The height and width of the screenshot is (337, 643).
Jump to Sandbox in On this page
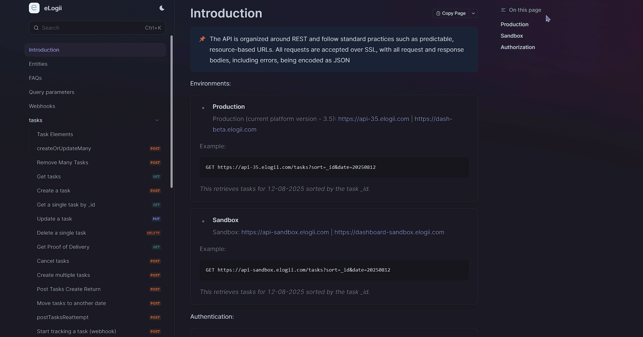(512, 36)
